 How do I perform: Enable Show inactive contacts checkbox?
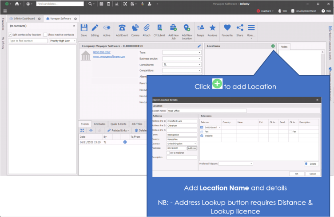click(45, 35)
